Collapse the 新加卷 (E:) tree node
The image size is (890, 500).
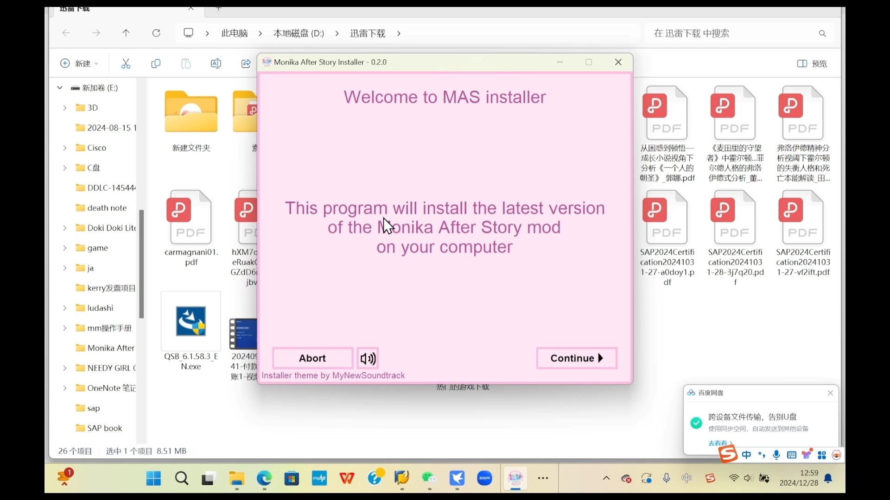tap(60, 87)
